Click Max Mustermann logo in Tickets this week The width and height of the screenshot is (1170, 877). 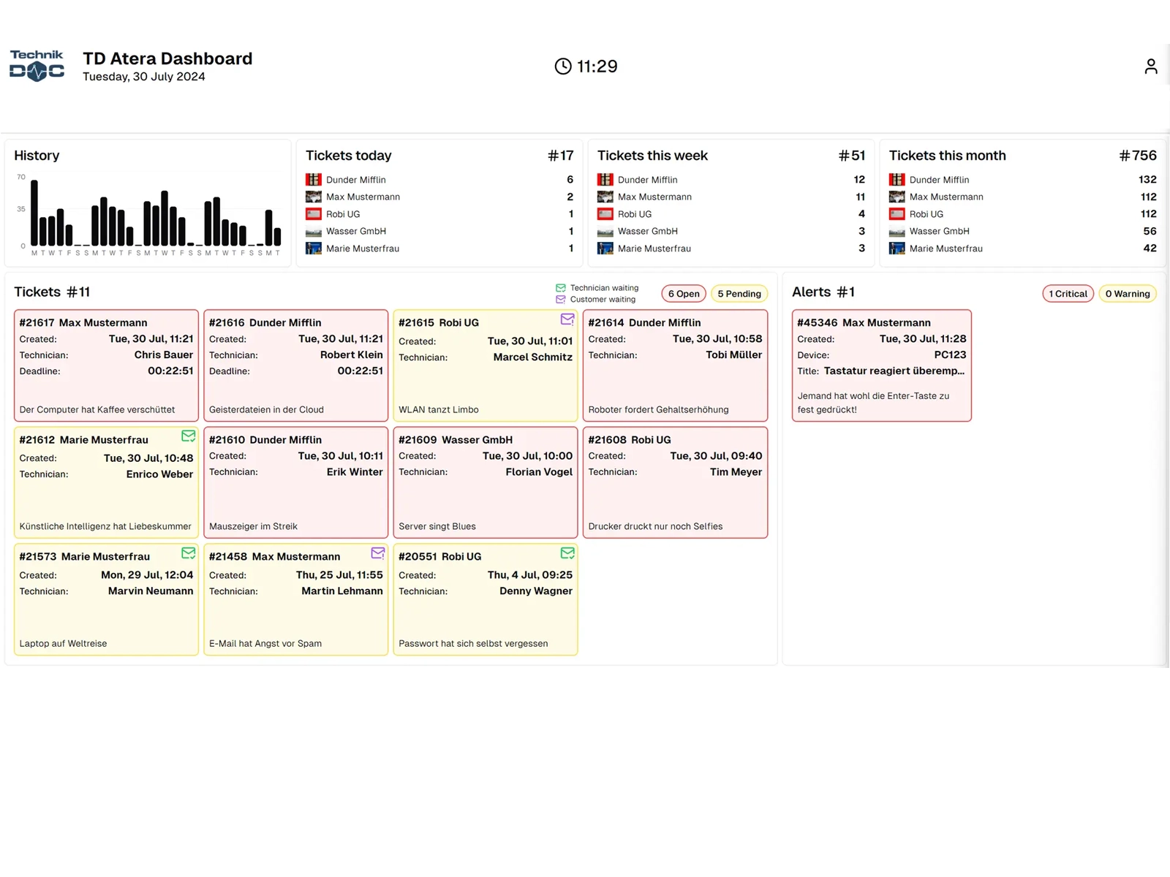(605, 197)
